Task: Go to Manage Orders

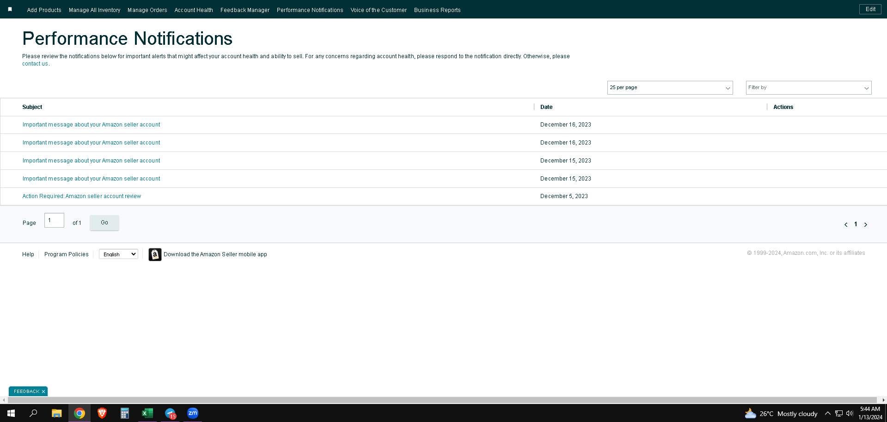Action: (x=147, y=10)
